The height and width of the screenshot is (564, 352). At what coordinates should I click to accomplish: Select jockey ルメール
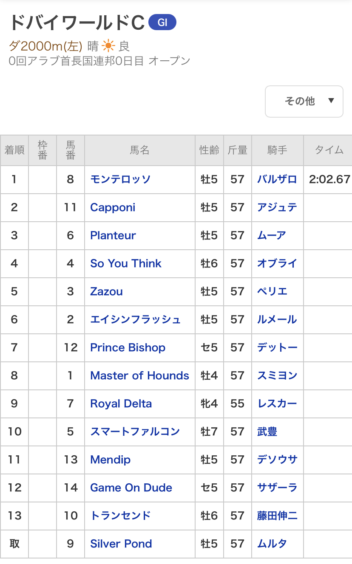(x=277, y=319)
